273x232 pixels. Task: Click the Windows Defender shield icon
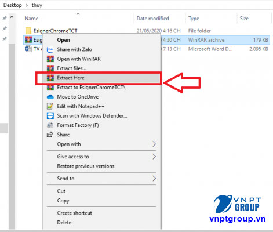50,116
